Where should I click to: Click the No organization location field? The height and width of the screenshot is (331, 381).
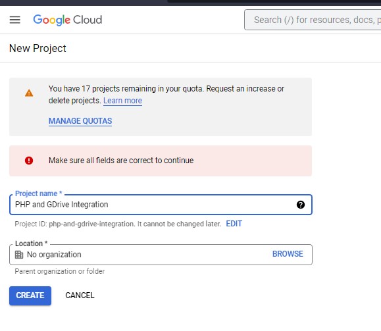tap(161, 255)
